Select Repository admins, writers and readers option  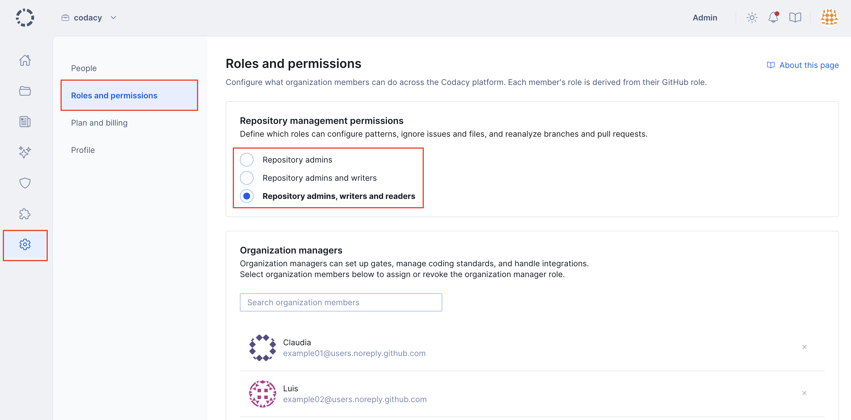pos(247,196)
